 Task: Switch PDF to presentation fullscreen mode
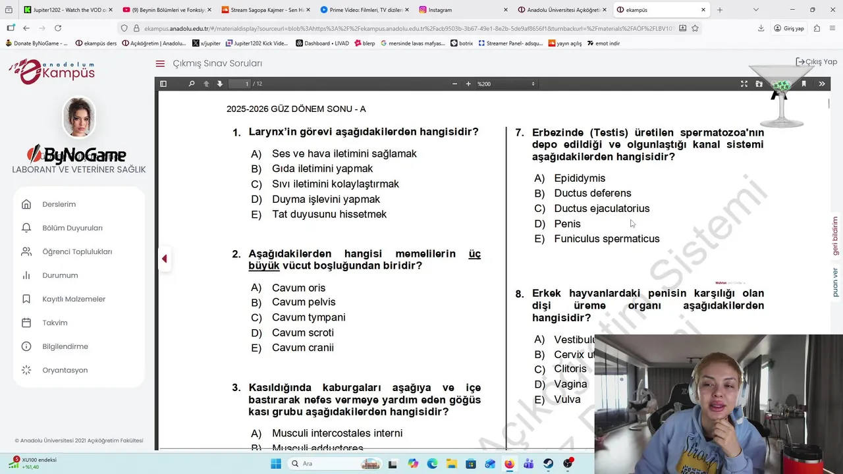[744, 84]
